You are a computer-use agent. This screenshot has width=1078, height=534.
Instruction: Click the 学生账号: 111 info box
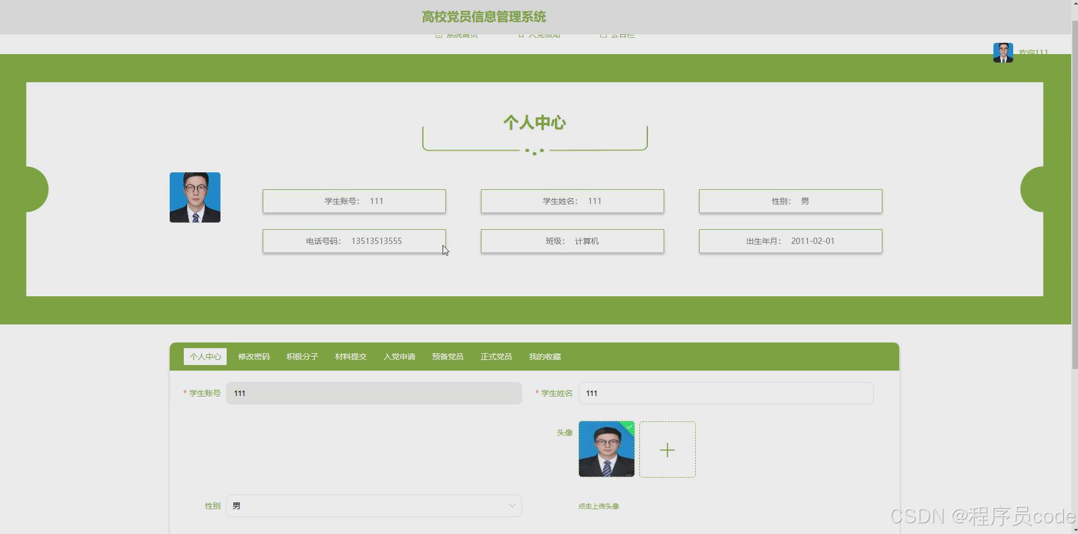[354, 201]
